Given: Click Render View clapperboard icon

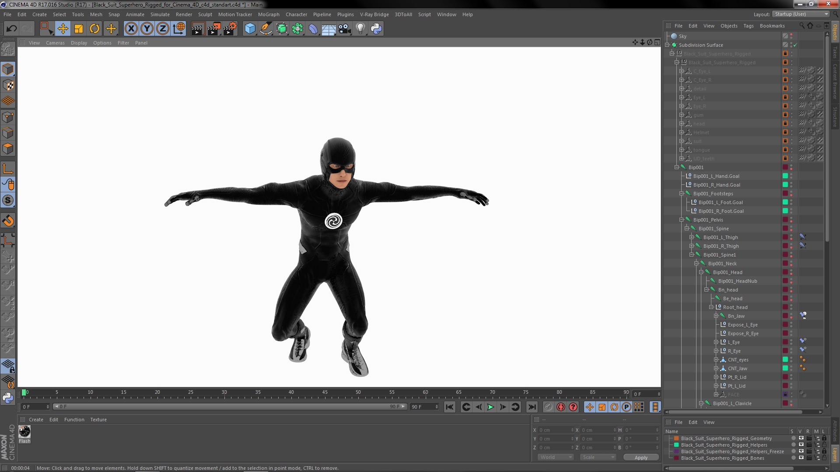Looking at the screenshot, I should point(198,29).
